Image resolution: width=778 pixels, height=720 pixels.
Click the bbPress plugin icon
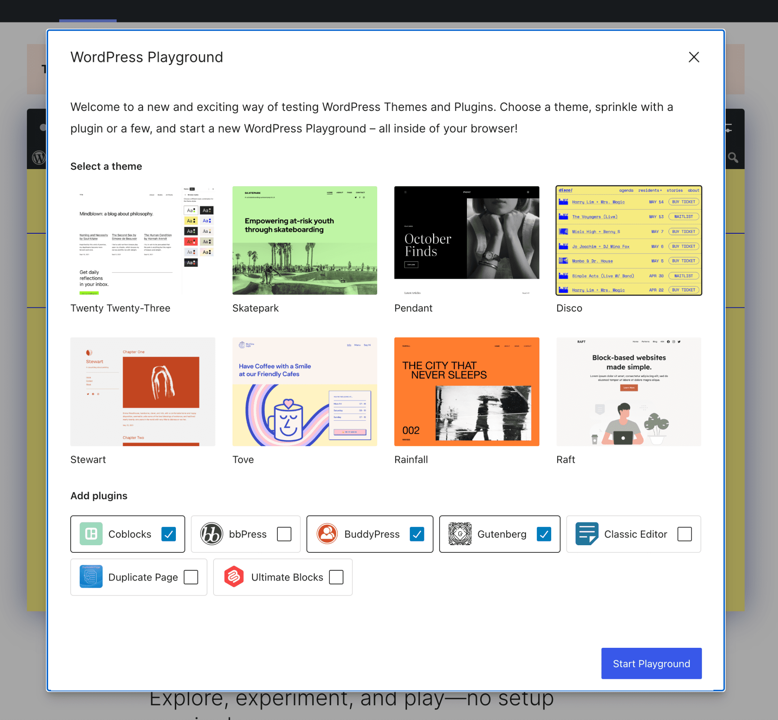coord(210,533)
